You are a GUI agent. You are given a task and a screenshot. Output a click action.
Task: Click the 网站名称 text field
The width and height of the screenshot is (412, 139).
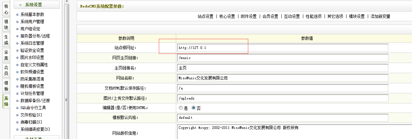[x=282, y=78]
